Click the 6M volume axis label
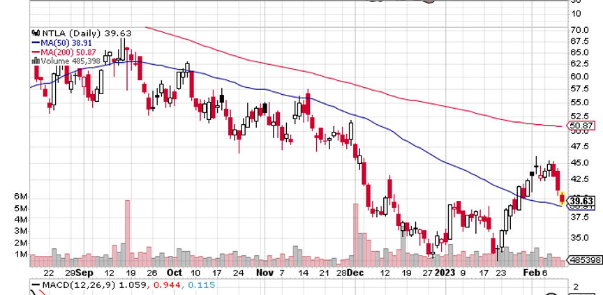This screenshot has width=603, height=295. pyautogui.click(x=21, y=197)
